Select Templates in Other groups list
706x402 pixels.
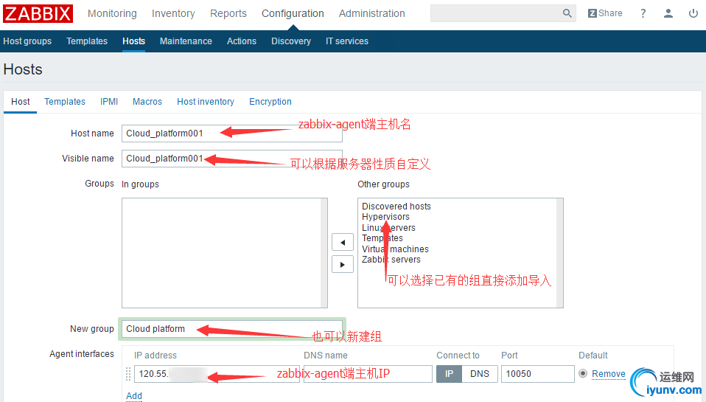(x=382, y=238)
